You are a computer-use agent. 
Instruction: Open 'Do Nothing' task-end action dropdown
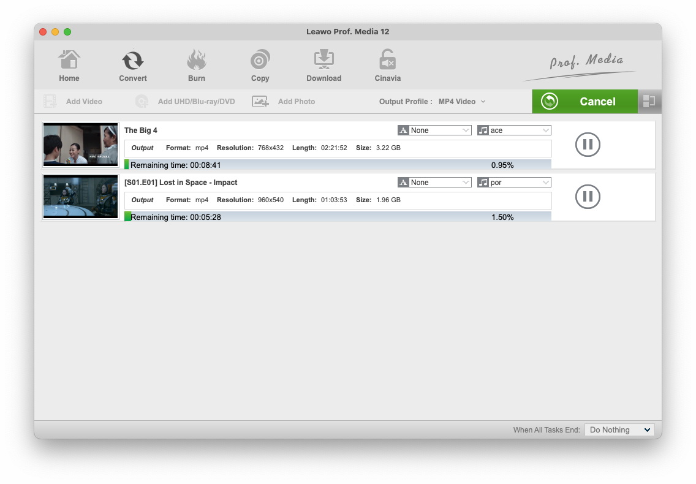pos(619,429)
